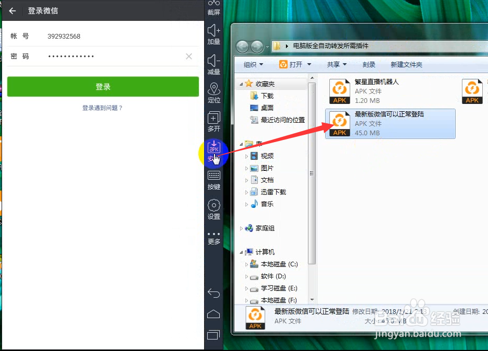This screenshot has width=488, height=351.
Task: Open the 登录遇到问题 help link
Action: [x=102, y=108]
